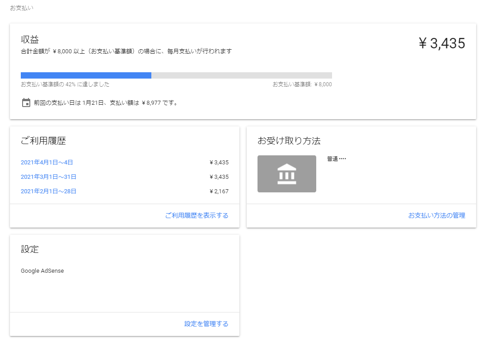Image resolution: width=487 pixels, height=345 pixels.
Task: Open お支払い方法の管理 link
Action: [436, 215]
